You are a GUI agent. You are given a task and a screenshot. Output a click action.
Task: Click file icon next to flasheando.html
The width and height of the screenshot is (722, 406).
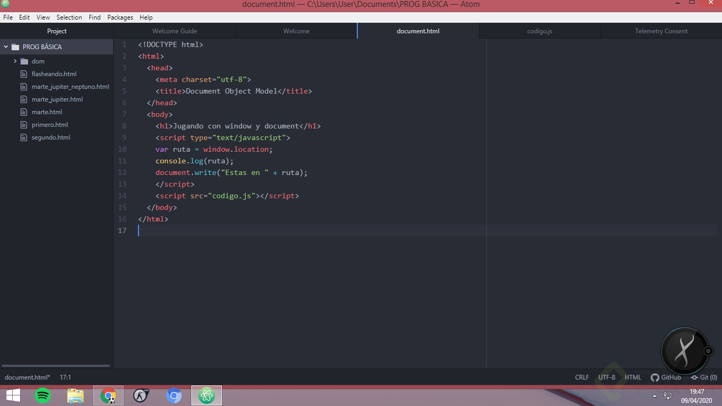(23, 74)
